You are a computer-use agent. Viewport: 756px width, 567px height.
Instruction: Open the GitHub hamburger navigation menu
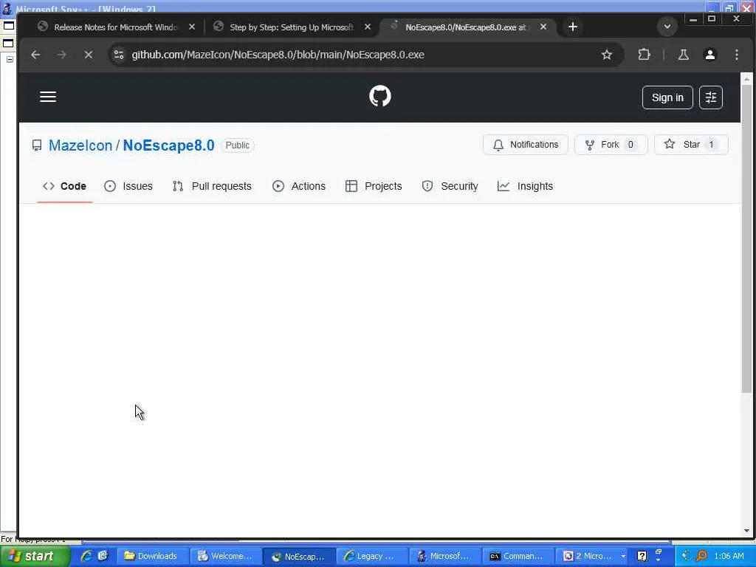48,97
